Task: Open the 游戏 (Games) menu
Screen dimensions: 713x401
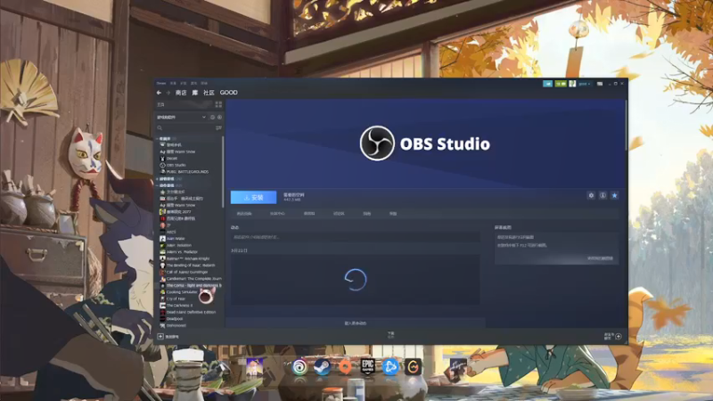Action: [193, 83]
